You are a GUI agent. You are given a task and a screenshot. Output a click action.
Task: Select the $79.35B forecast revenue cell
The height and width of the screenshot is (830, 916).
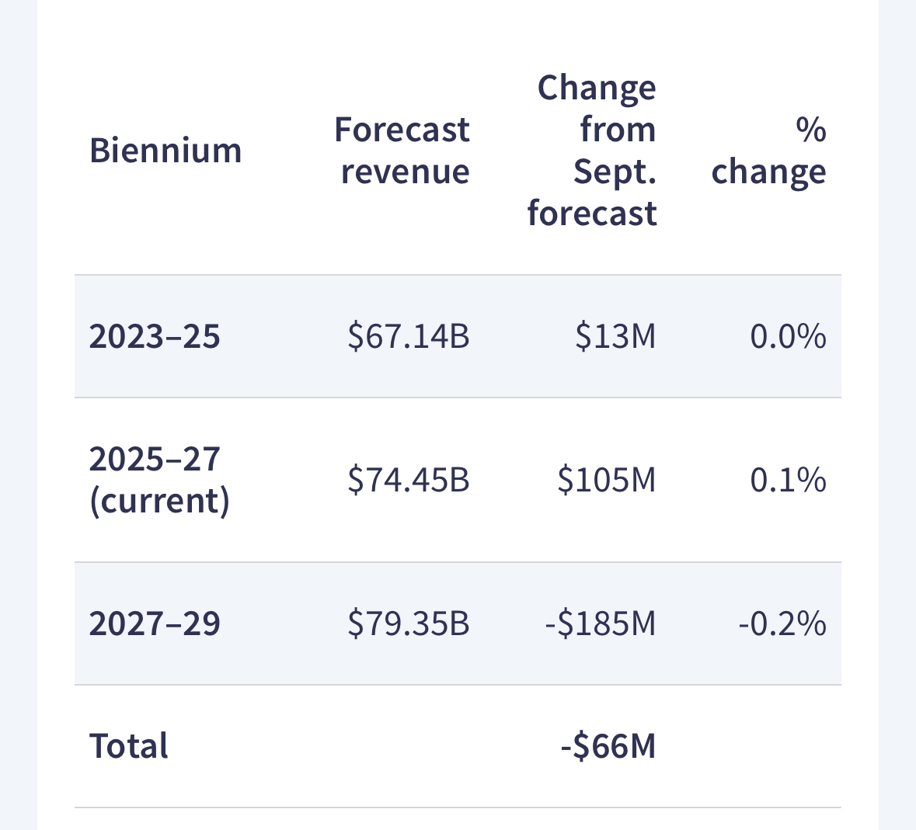tap(409, 623)
